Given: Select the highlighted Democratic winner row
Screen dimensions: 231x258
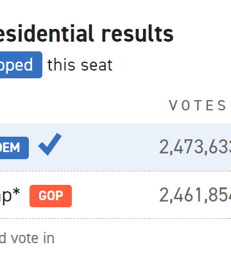Looking at the screenshot, I should pyautogui.click(x=116, y=147).
